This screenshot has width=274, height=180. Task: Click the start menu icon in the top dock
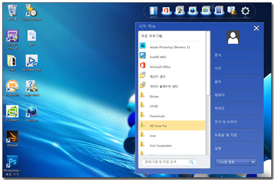coord(154,11)
